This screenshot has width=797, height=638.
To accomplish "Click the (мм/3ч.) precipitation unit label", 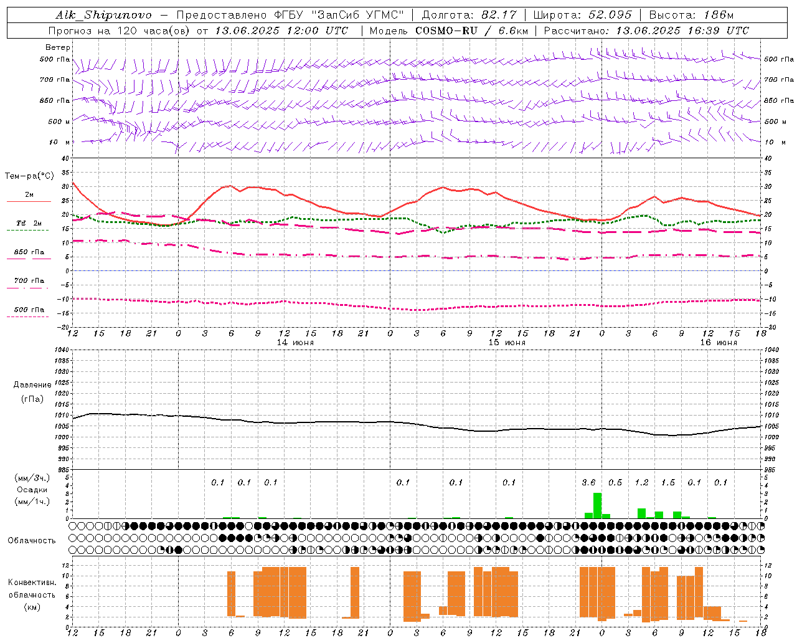I will click(x=32, y=478).
